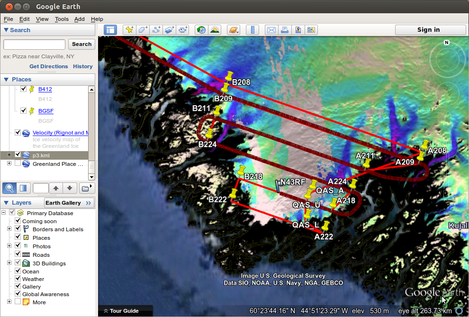Open the History link in Search panel

coord(82,66)
